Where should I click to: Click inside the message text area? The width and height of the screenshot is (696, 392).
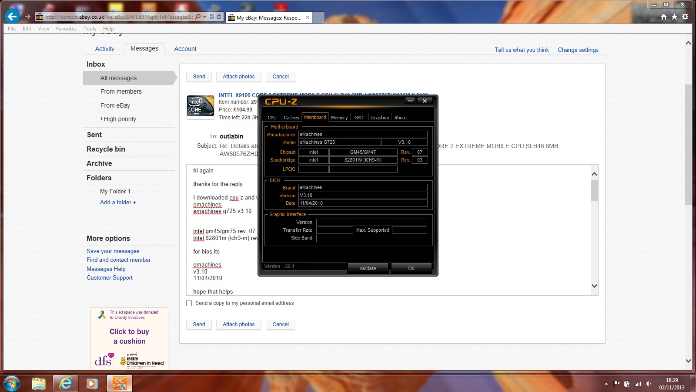click(x=388, y=230)
